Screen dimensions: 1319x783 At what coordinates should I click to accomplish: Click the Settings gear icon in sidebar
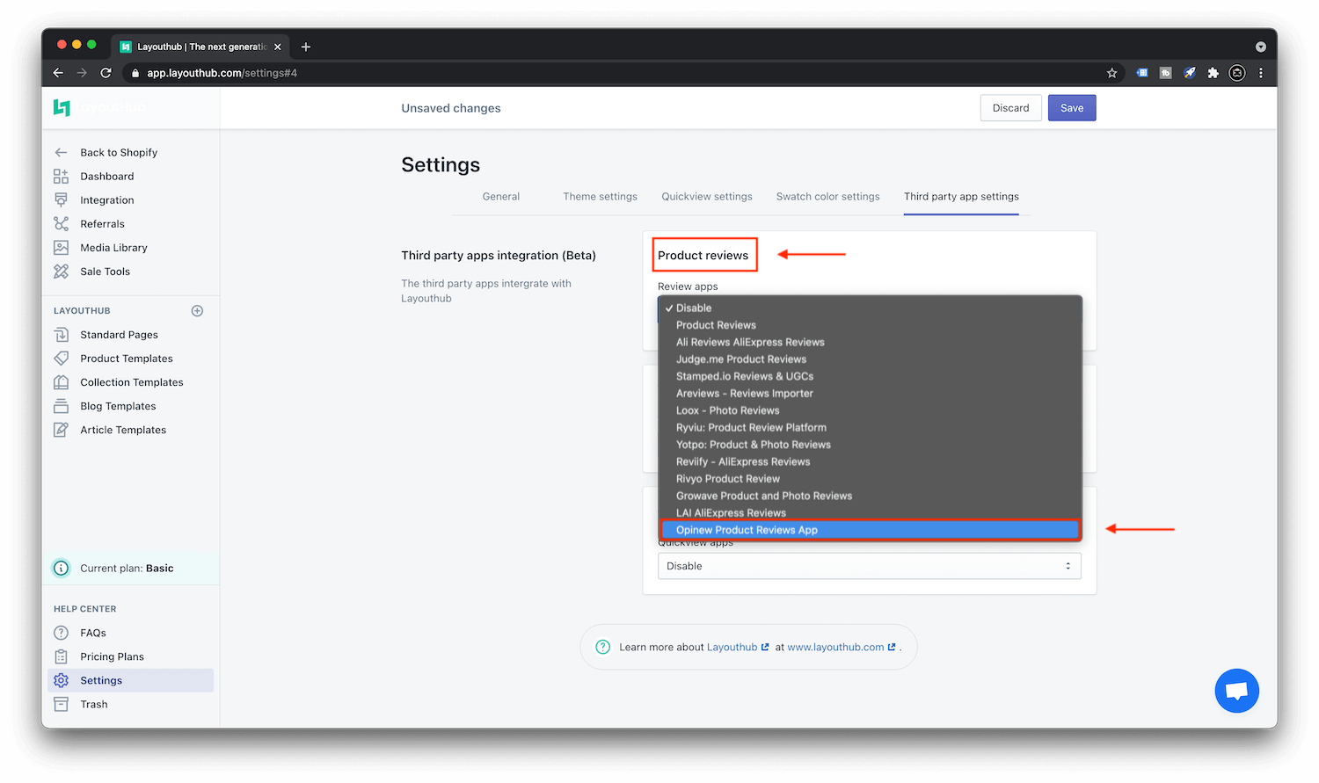[x=61, y=679]
